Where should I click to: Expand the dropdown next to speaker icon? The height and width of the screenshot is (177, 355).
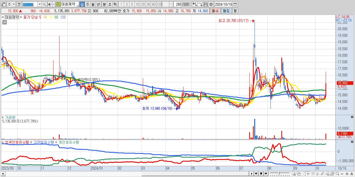(53, 4)
